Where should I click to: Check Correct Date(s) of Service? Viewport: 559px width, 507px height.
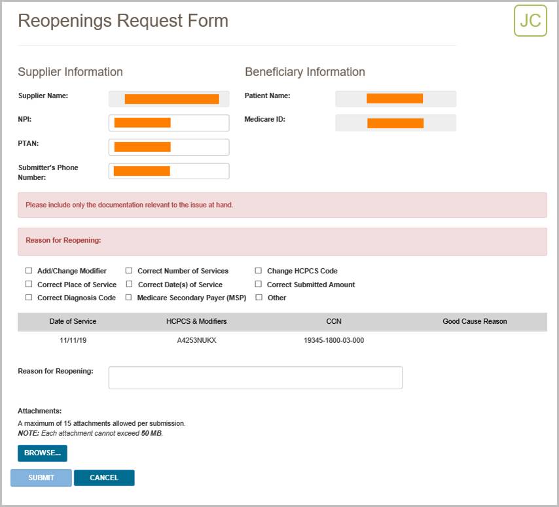(x=129, y=284)
